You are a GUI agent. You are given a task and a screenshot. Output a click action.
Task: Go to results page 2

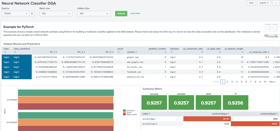click(227, 82)
